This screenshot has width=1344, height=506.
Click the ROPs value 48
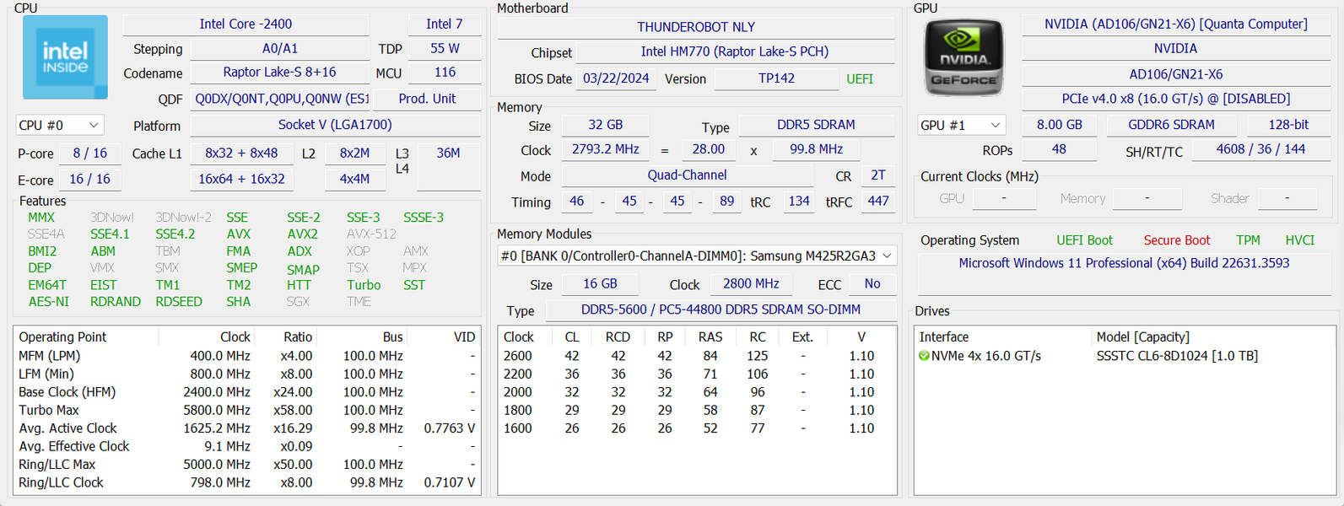(x=1059, y=149)
